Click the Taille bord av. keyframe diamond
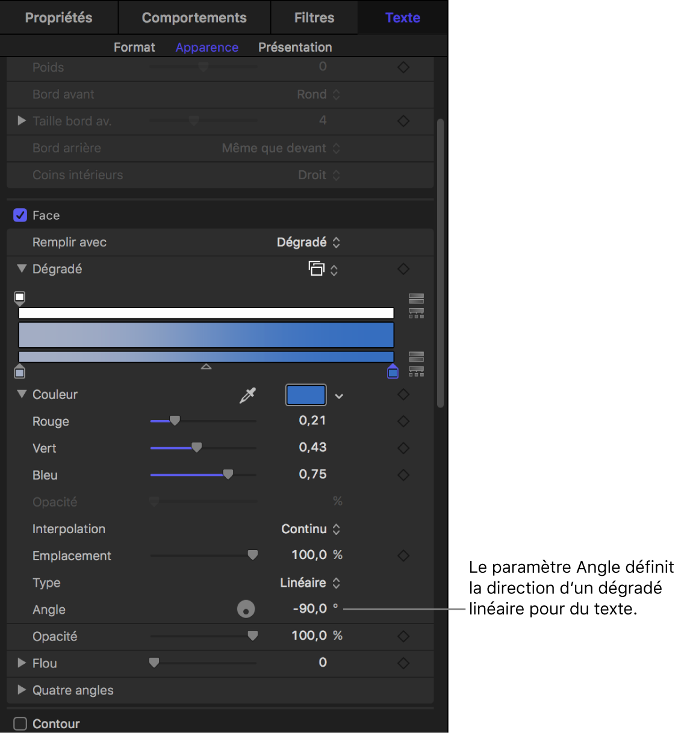The height and width of the screenshot is (733, 690). point(403,121)
